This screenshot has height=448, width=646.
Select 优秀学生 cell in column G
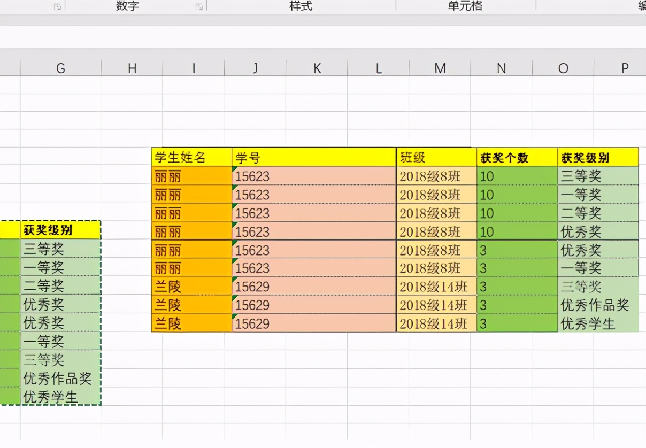(x=60, y=396)
